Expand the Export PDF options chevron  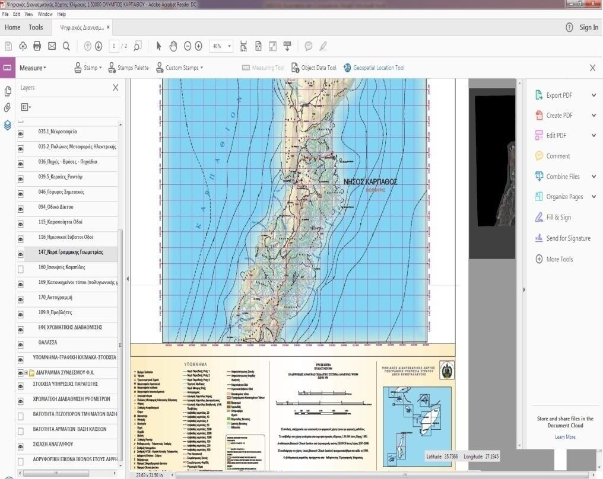coord(594,95)
